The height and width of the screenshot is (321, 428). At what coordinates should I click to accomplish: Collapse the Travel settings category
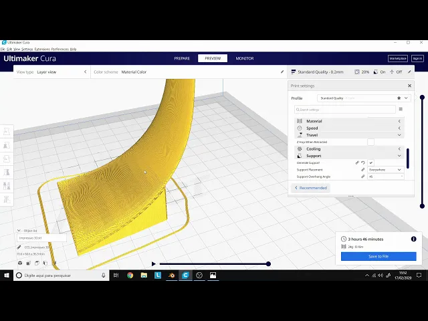tap(349, 135)
